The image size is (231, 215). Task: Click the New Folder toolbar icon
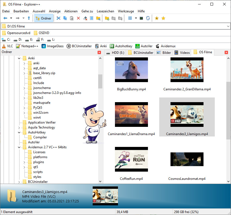click(107, 18)
